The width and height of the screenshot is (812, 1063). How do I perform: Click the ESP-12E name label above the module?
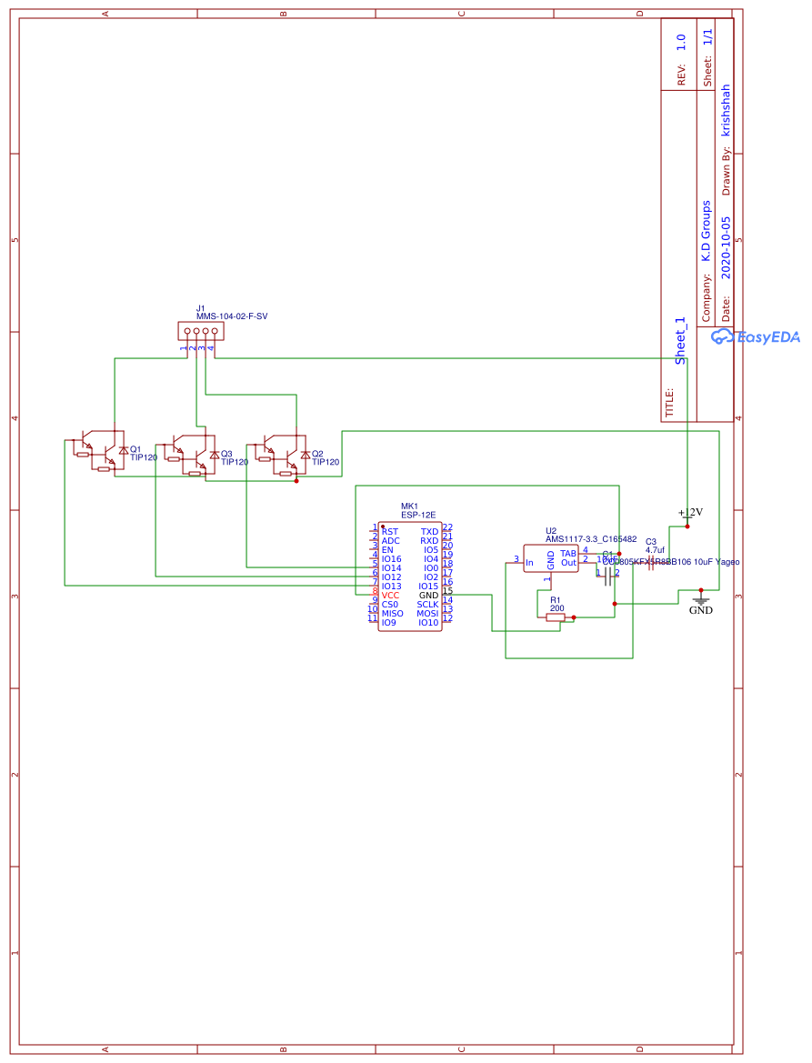(418, 516)
